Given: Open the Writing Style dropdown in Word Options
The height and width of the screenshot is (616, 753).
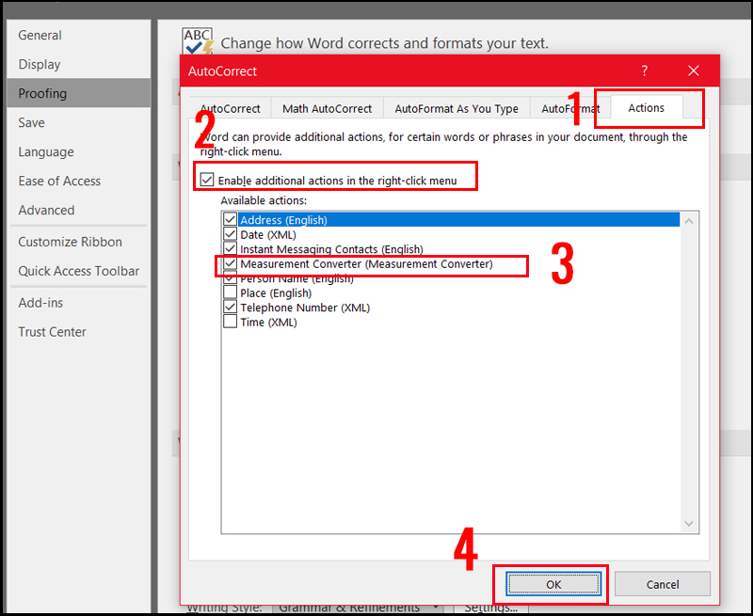Looking at the screenshot, I should coord(357,608).
